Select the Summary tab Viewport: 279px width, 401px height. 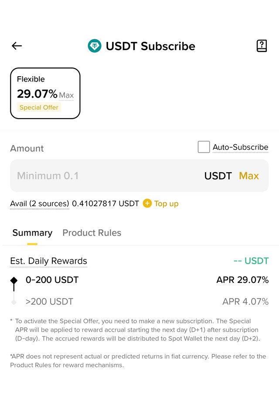tap(33, 233)
